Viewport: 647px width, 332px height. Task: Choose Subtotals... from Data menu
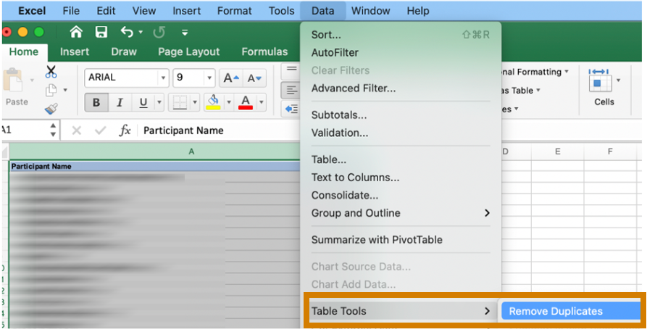tap(401, 115)
